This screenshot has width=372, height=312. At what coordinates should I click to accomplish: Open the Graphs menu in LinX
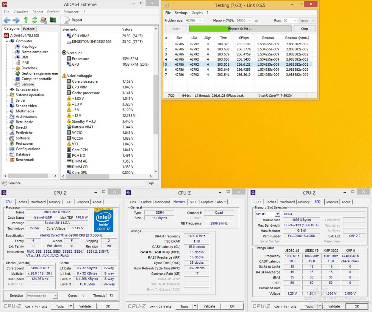coord(197,13)
